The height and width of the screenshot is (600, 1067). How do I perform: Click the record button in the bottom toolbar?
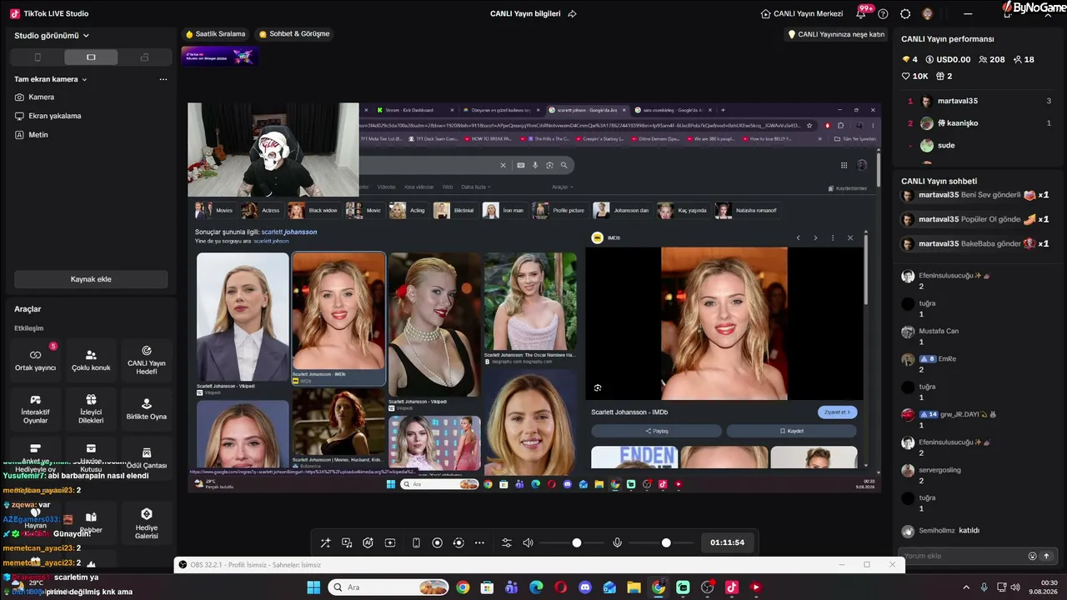coord(437,542)
